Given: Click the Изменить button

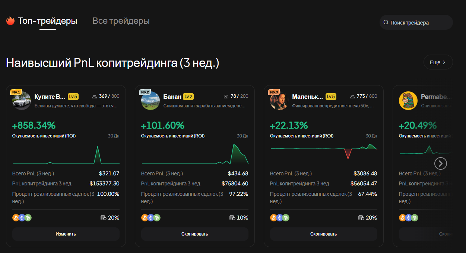Looking at the screenshot, I should point(66,234).
